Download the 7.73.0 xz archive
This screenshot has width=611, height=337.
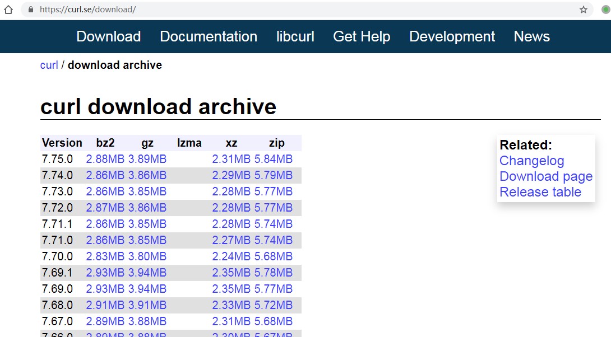pos(231,191)
